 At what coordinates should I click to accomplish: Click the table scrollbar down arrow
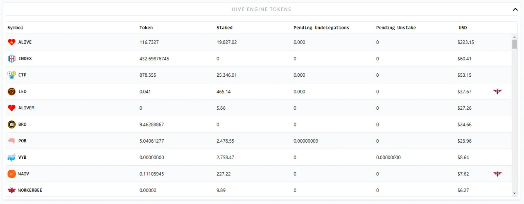tap(515, 193)
